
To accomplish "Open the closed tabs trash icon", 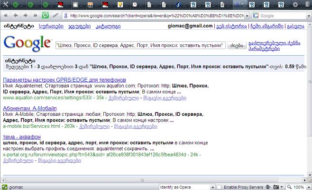I will tap(307, 4).
